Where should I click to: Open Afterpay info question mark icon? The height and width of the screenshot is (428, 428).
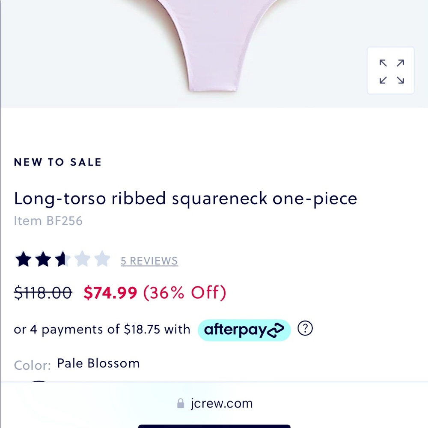305,328
